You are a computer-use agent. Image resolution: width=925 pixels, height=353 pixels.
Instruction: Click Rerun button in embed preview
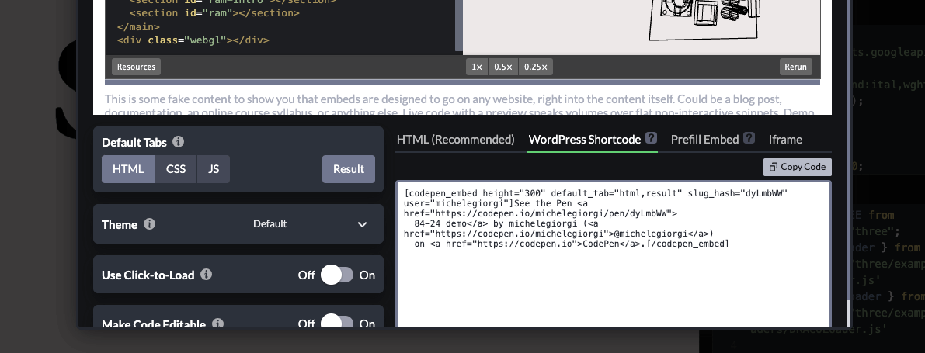795,67
